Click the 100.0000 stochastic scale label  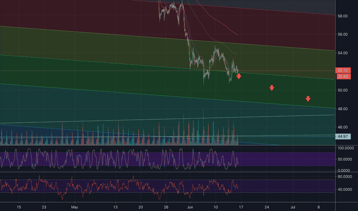pyautogui.click(x=346, y=148)
